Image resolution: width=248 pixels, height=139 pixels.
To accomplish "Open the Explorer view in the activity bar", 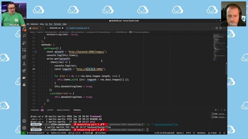I will coord(24,29).
